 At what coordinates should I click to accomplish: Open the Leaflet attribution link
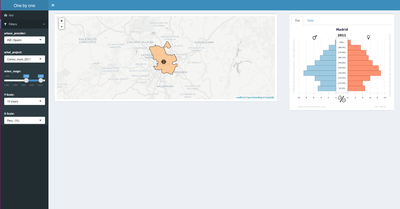(239, 97)
